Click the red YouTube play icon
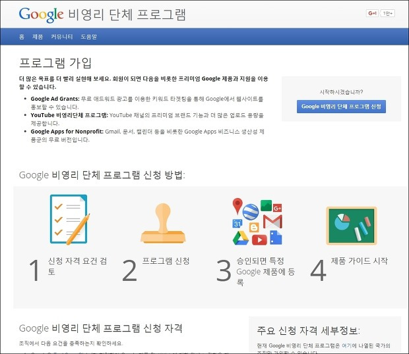This screenshot has height=354, width=409. (259, 240)
